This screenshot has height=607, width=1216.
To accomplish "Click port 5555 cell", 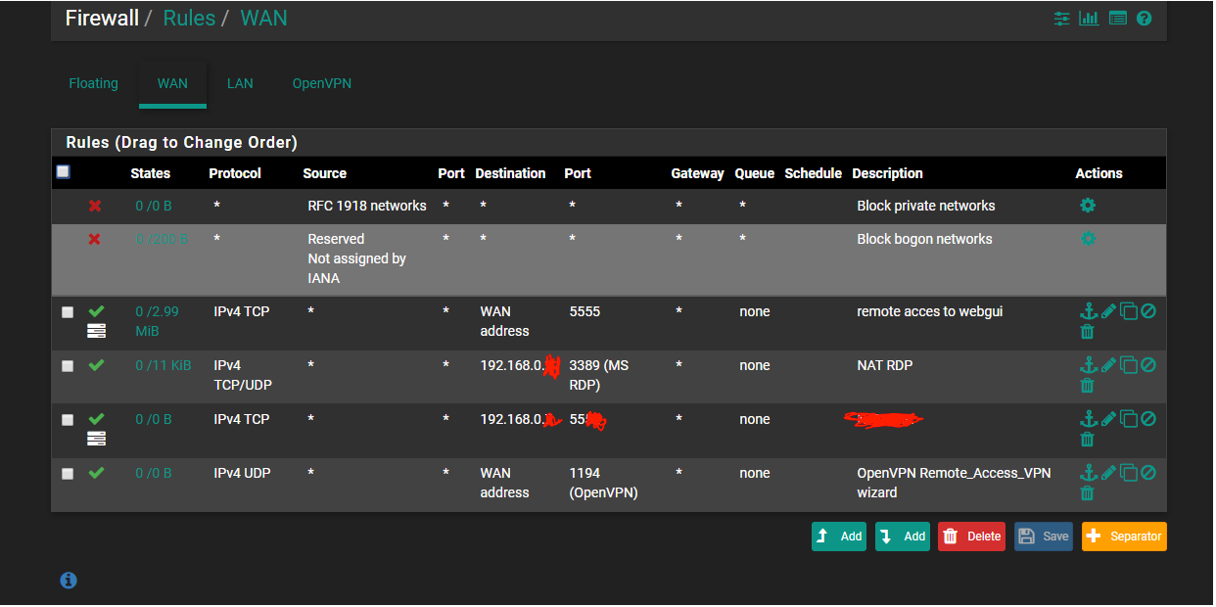I will point(585,311).
